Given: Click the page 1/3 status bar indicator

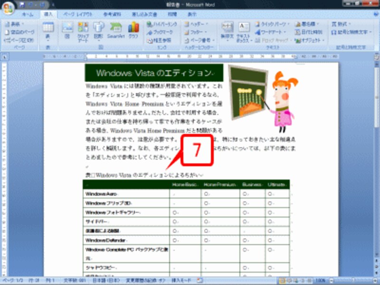Looking at the screenshot, I should tap(13, 280).
